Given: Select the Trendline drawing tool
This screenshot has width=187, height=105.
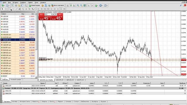Looking at the screenshot, I should 16,9.
